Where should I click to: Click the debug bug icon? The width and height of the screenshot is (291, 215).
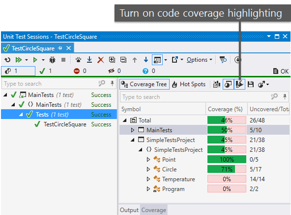point(52,60)
